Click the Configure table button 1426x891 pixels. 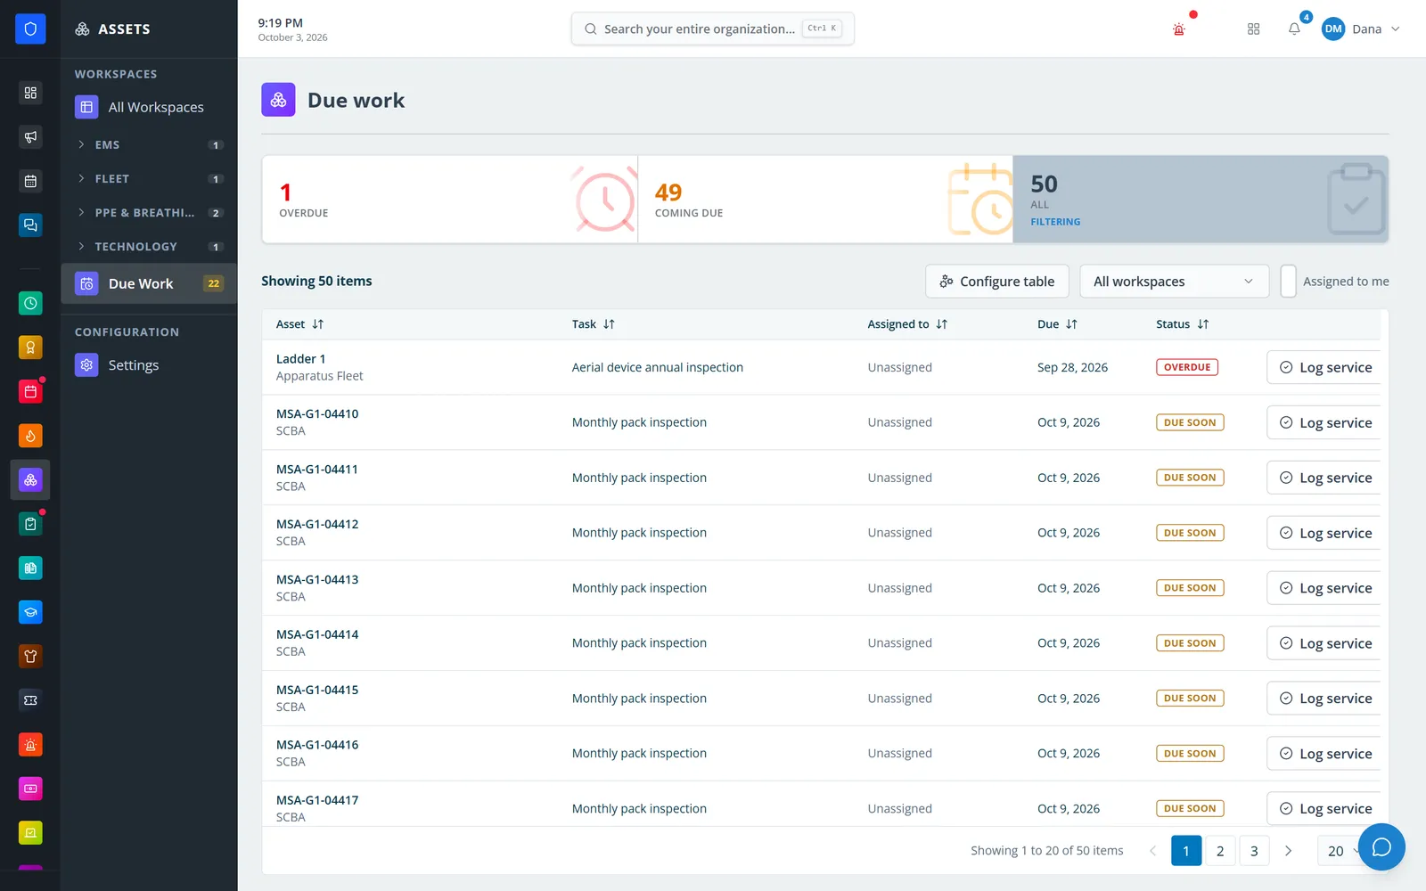[x=996, y=282]
